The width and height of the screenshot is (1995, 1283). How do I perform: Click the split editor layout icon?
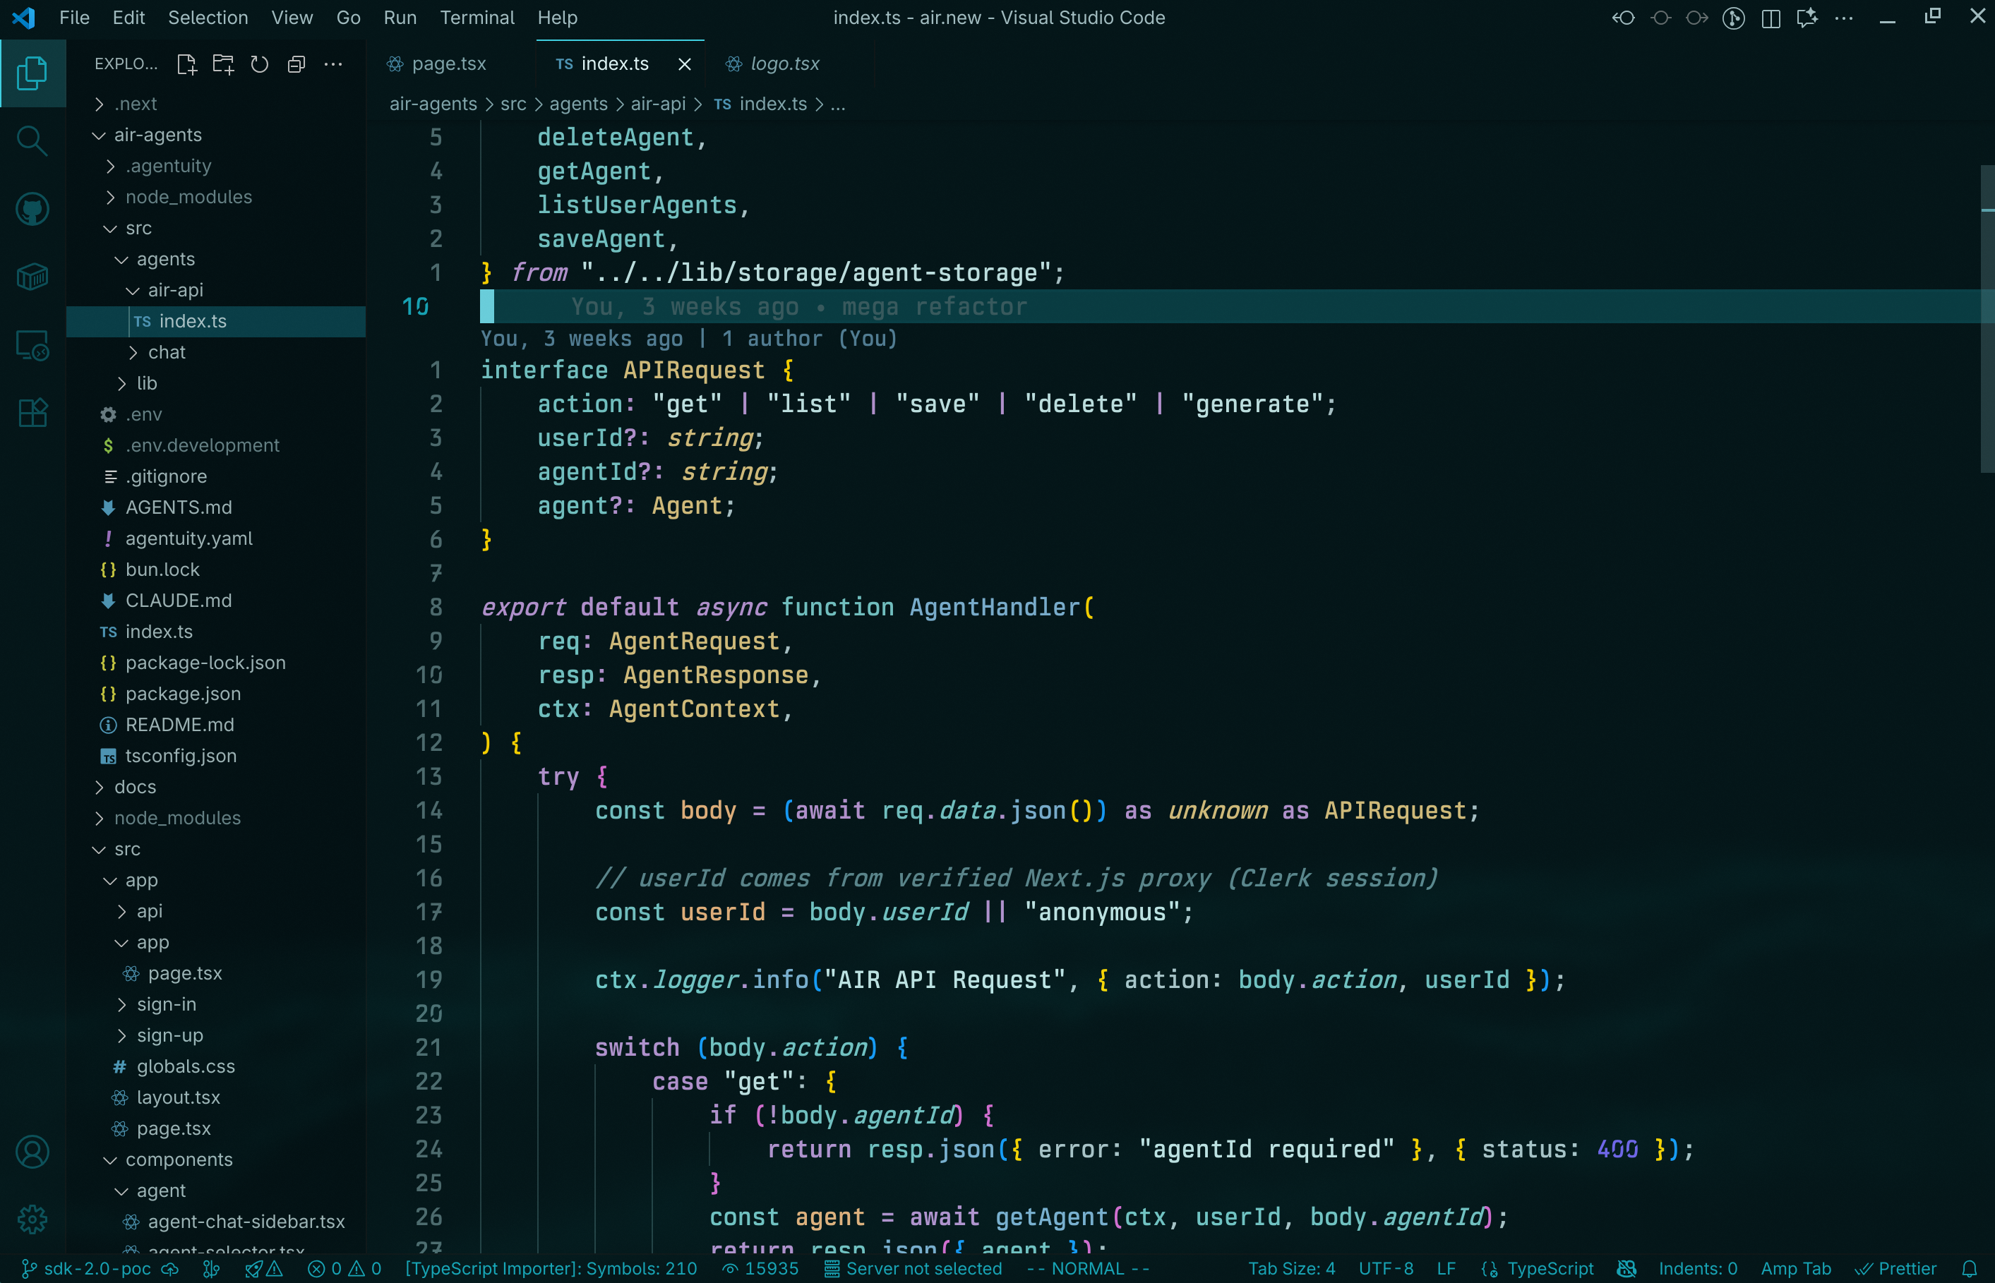[x=1772, y=18]
